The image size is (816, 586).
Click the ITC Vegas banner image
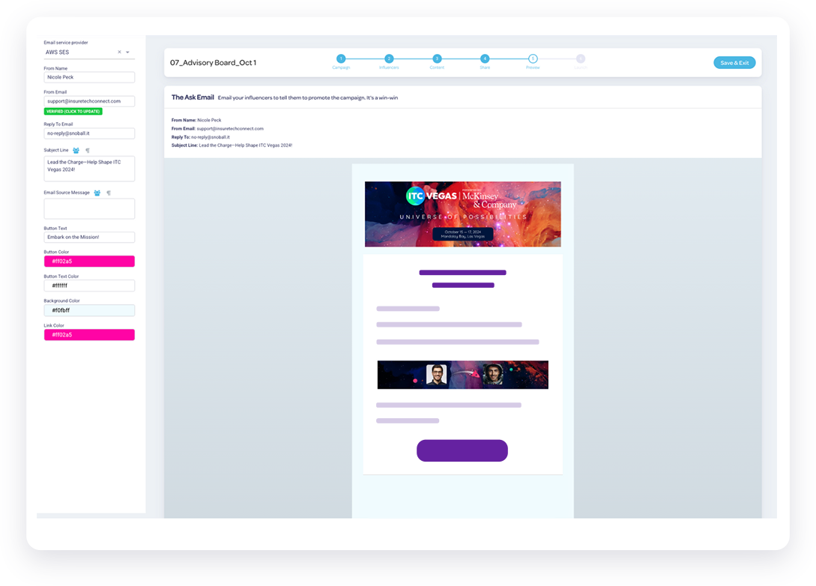tap(462, 214)
